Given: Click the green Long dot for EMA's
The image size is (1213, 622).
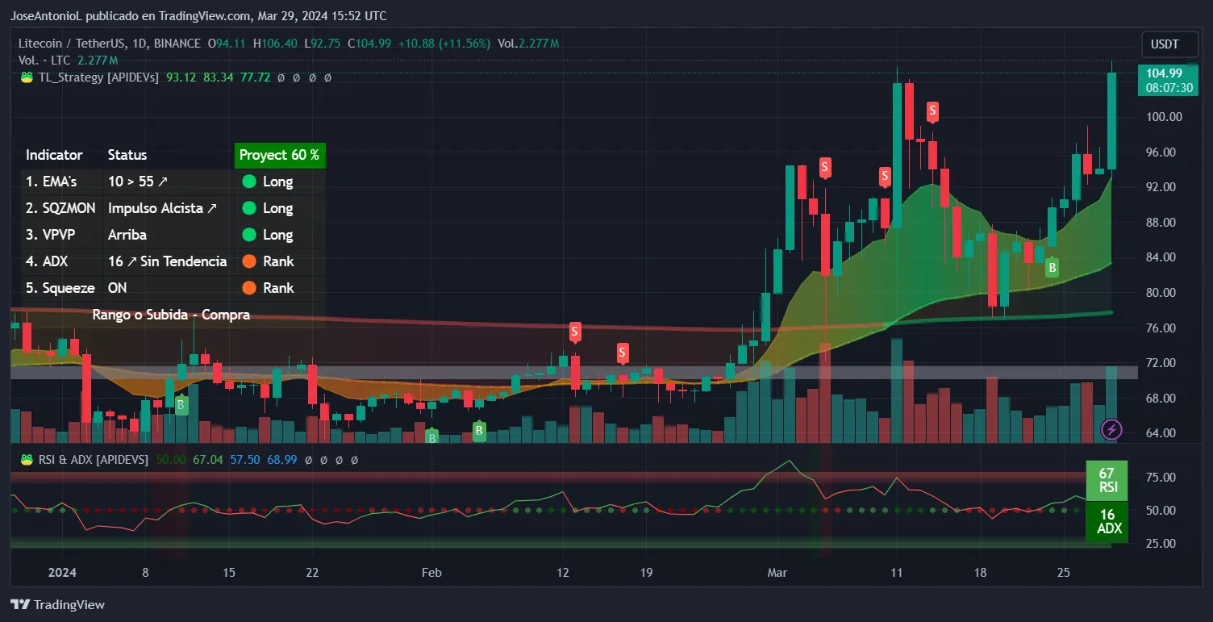Looking at the screenshot, I should 248,182.
